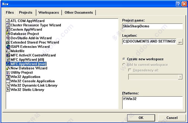Switch to the Other Documents tab
The width and height of the screenshot is (188, 123).
[x=79, y=13]
